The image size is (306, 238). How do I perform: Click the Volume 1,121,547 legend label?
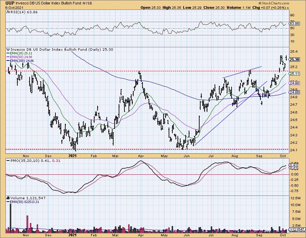[28, 198]
